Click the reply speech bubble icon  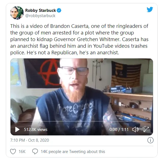(35, 152)
